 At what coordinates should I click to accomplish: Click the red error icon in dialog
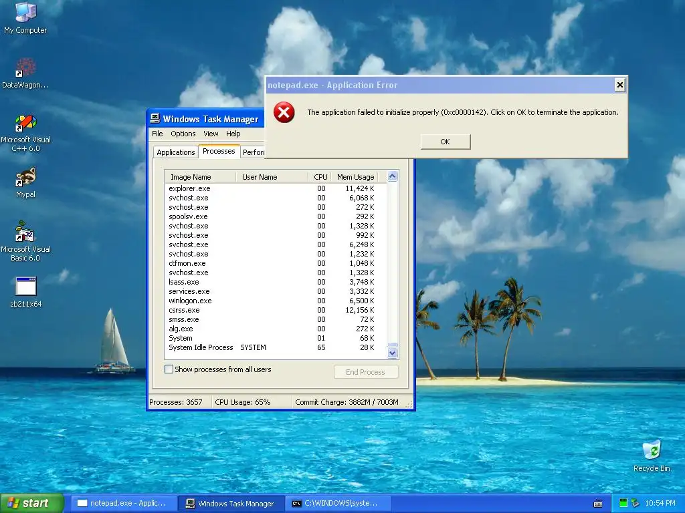click(x=284, y=112)
